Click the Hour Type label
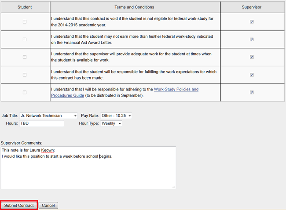This screenshot has width=286, height=210. pyautogui.click(x=89, y=123)
